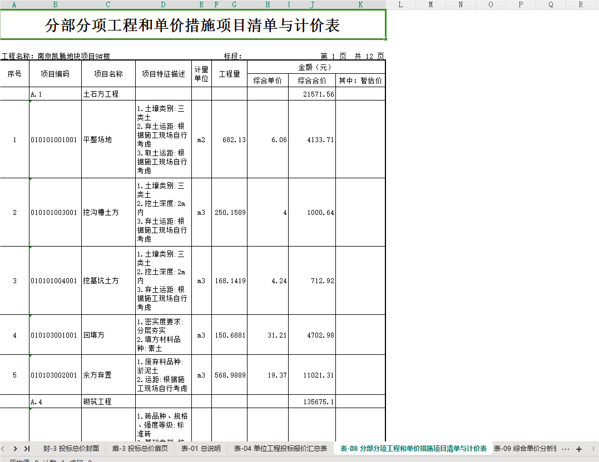Click the 项目特征描述 header cell
Image resolution: width=599 pixels, height=462 pixels.
coord(164,74)
